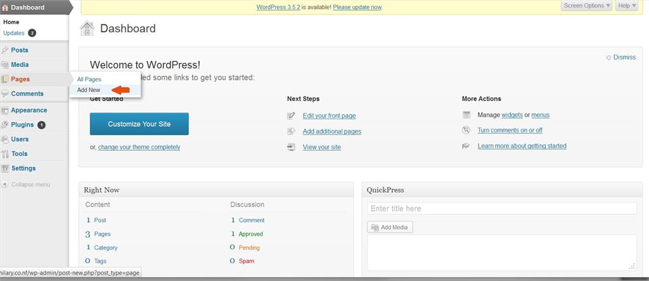
Task: Open the Comments menu
Action: pos(27,94)
